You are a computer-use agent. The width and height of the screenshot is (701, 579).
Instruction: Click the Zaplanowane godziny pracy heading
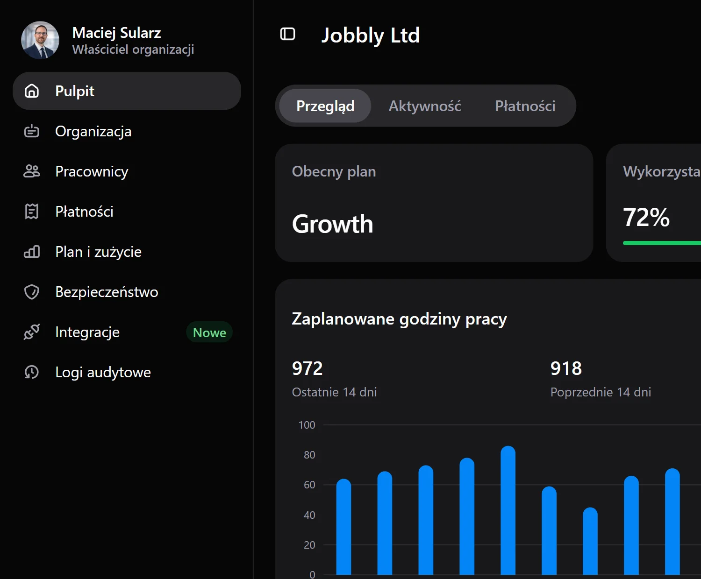pyautogui.click(x=399, y=319)
